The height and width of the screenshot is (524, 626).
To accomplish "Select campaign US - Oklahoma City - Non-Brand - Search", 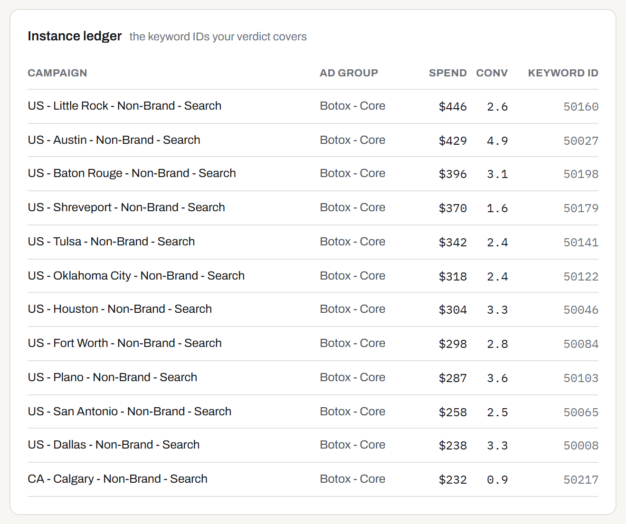I will (x=136, y=276).
